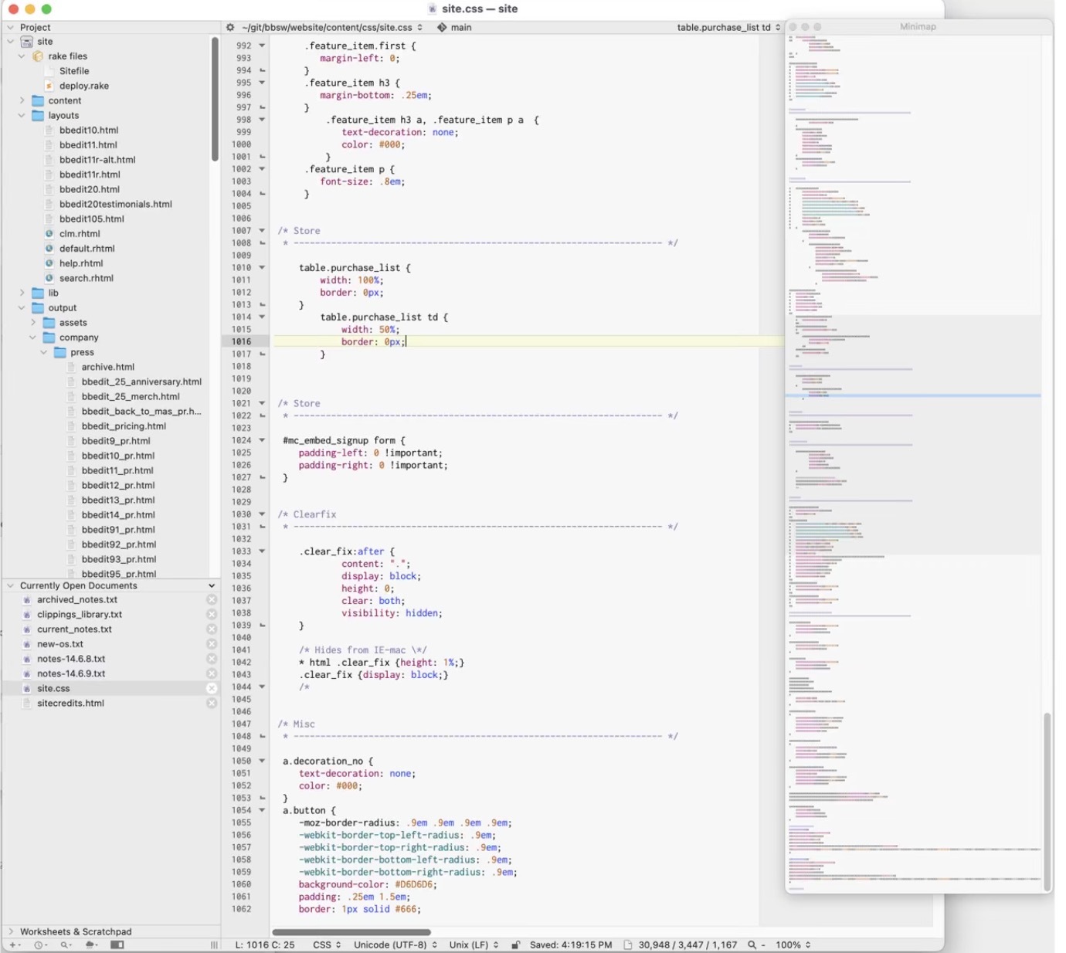The height and width of the screenshot is (953, 1066).
Task: Click the press folder icon
Action: (x=60, y=352)
